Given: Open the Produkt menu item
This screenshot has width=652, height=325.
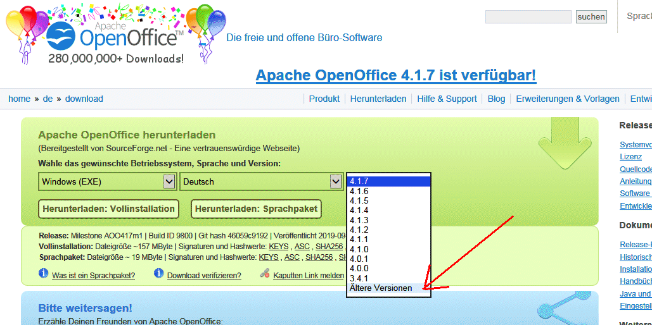Looking at the screenshot, I should pyautogui.click(x=324, y=99).
